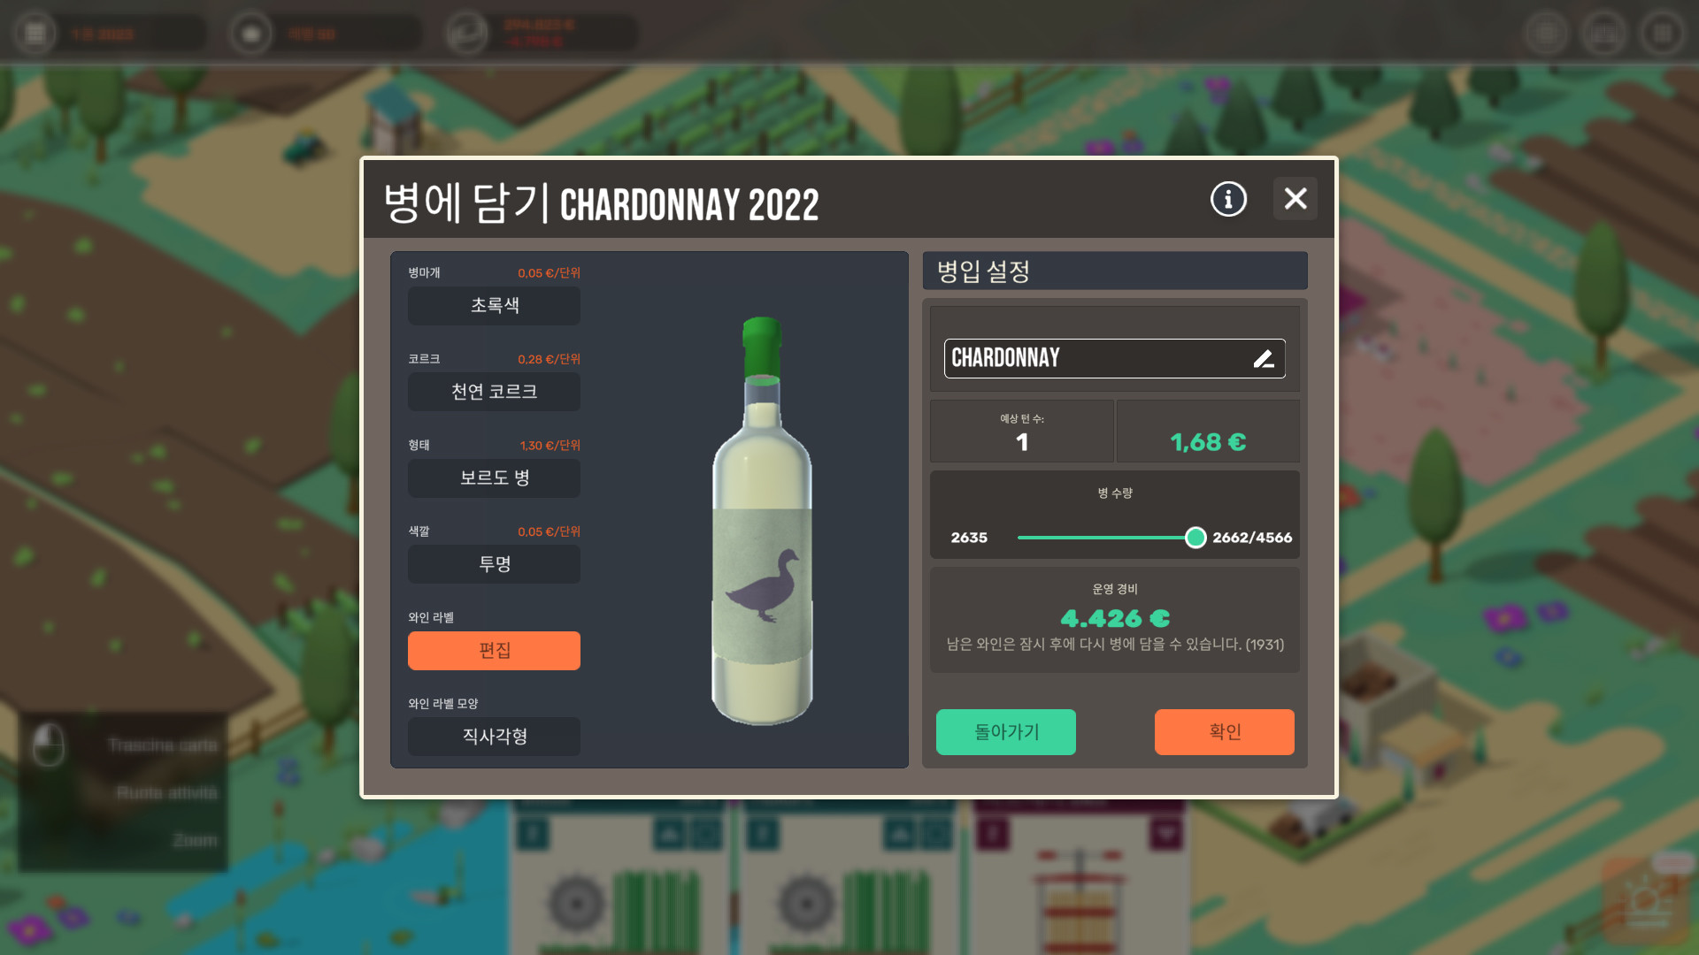Change the 천연 코르크 cork option
The width and height of the screenshot is (1699, 955).
(x=494, y=392)
